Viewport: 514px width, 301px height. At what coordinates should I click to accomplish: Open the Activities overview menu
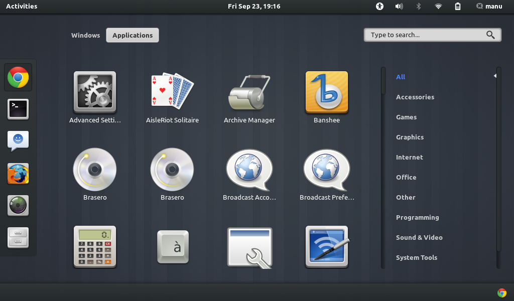tap(21, 7)
